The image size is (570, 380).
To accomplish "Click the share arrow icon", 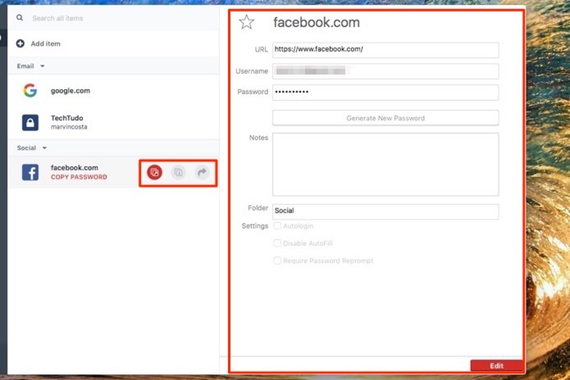I will click(202, 172).
